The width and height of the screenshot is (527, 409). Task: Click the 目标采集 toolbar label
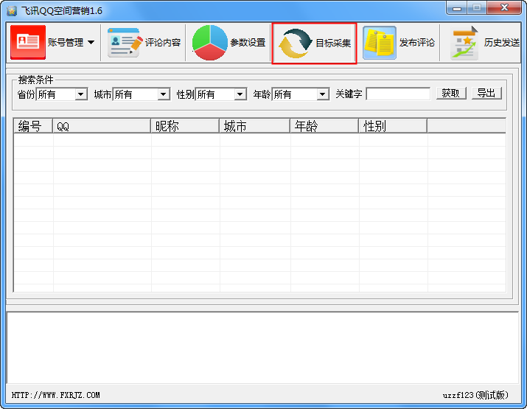333,43
